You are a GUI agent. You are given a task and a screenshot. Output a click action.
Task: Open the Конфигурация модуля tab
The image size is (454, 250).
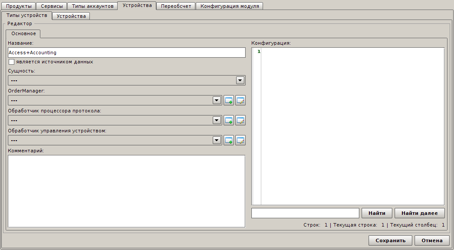[x=230, y=6]
